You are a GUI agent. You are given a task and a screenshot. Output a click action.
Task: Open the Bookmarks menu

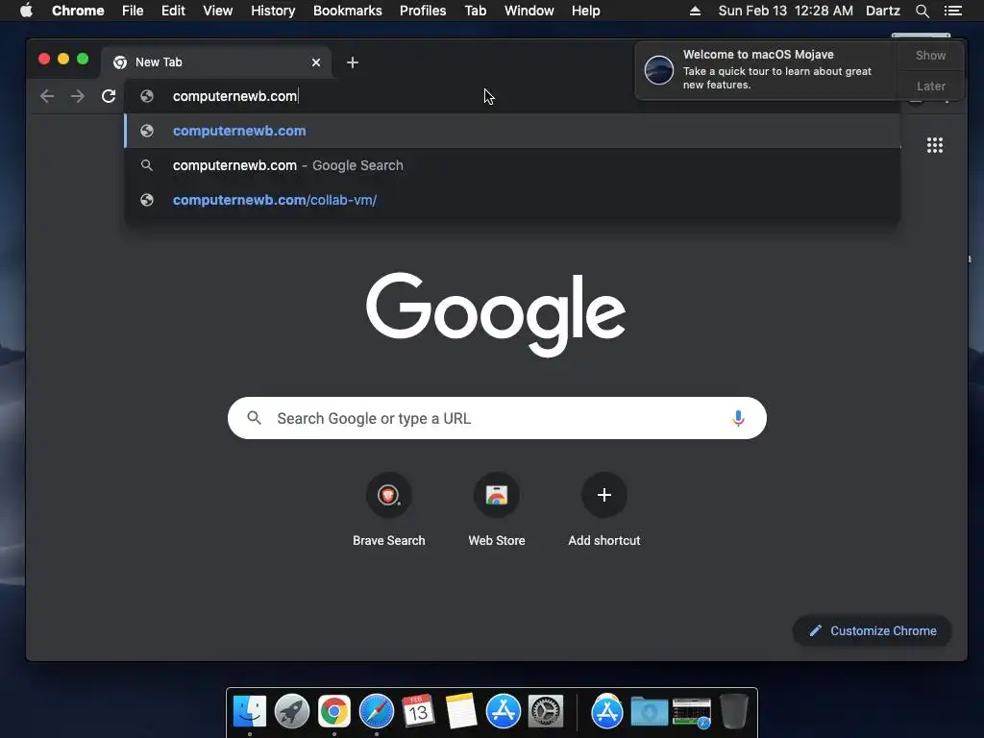[x=348, y=11]
